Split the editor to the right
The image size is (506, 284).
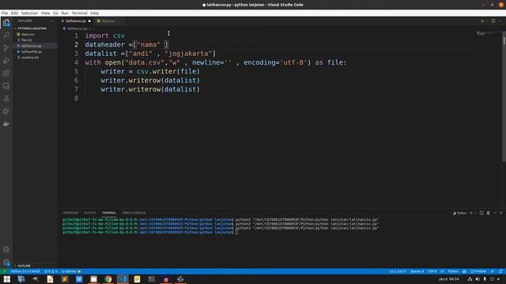point(493,21)
